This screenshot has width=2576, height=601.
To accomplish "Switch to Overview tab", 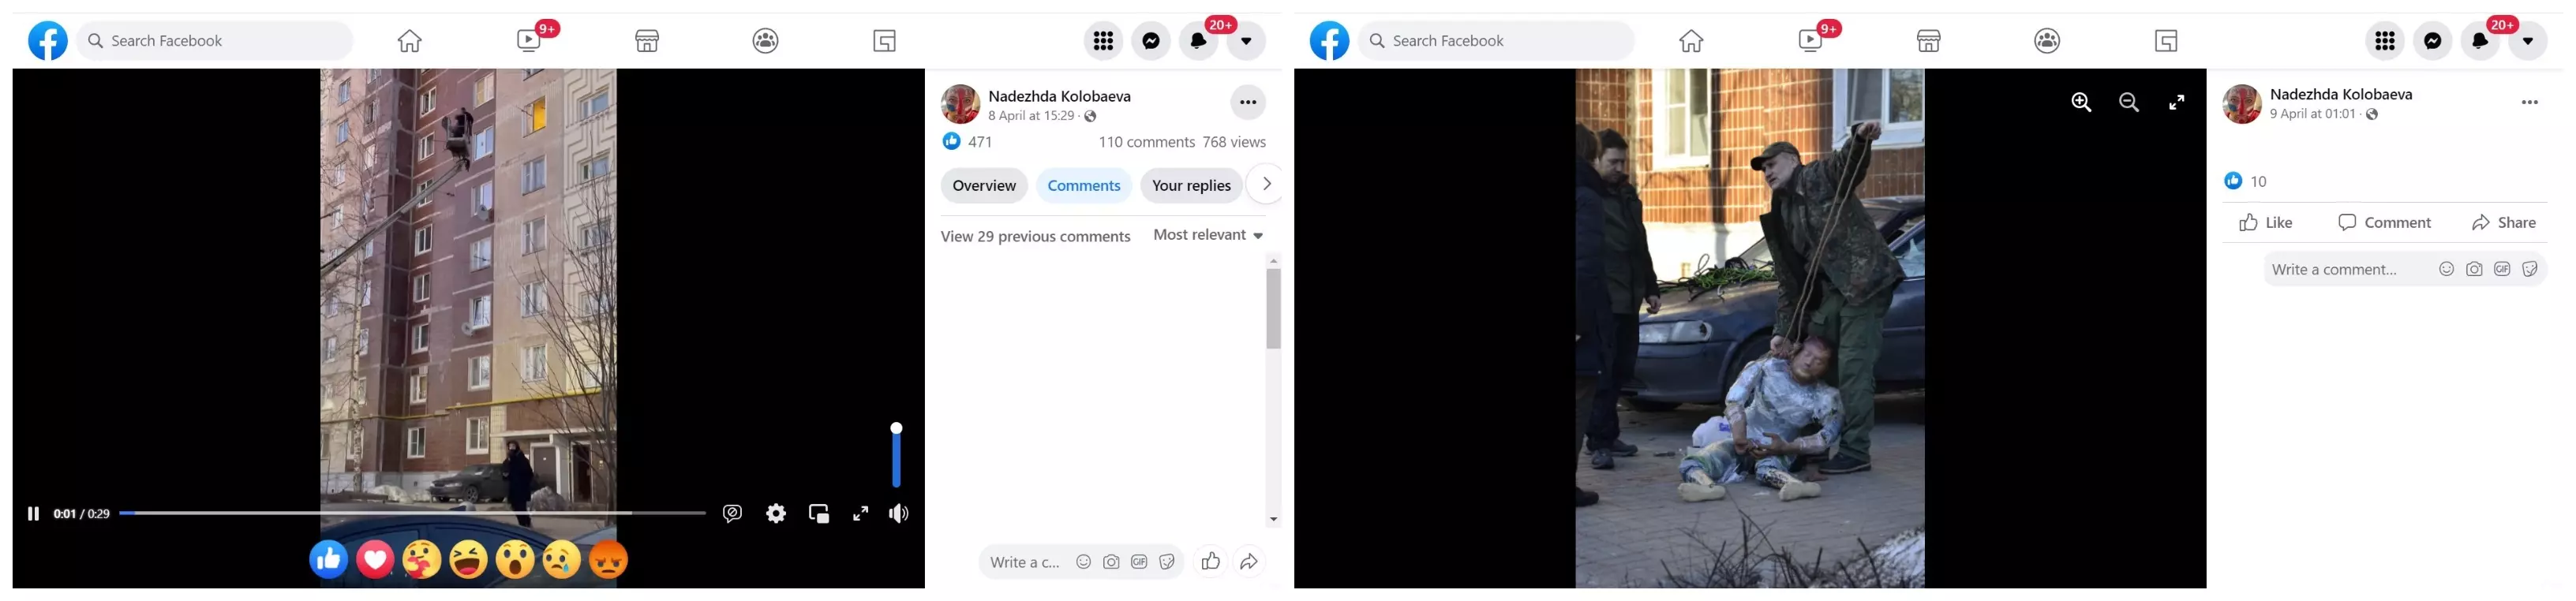I will click(x=984, y=186).
